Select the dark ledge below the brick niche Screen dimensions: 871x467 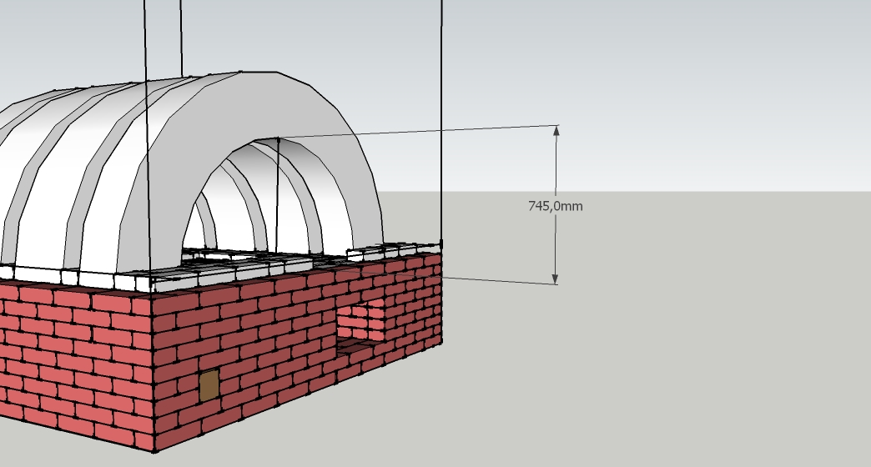point(357,344)
